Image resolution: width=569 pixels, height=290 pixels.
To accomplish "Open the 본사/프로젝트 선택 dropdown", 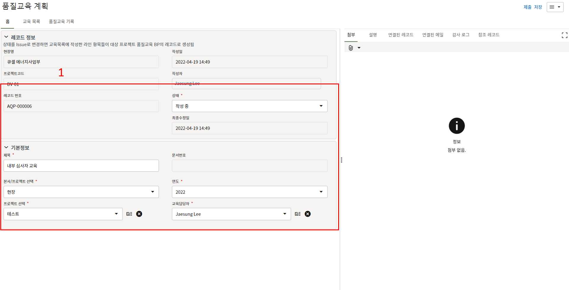I will click(x=81, y=192).
